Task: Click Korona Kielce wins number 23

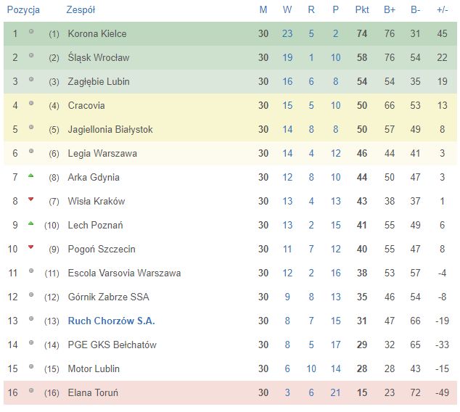Action: click(x=287, y=33)
